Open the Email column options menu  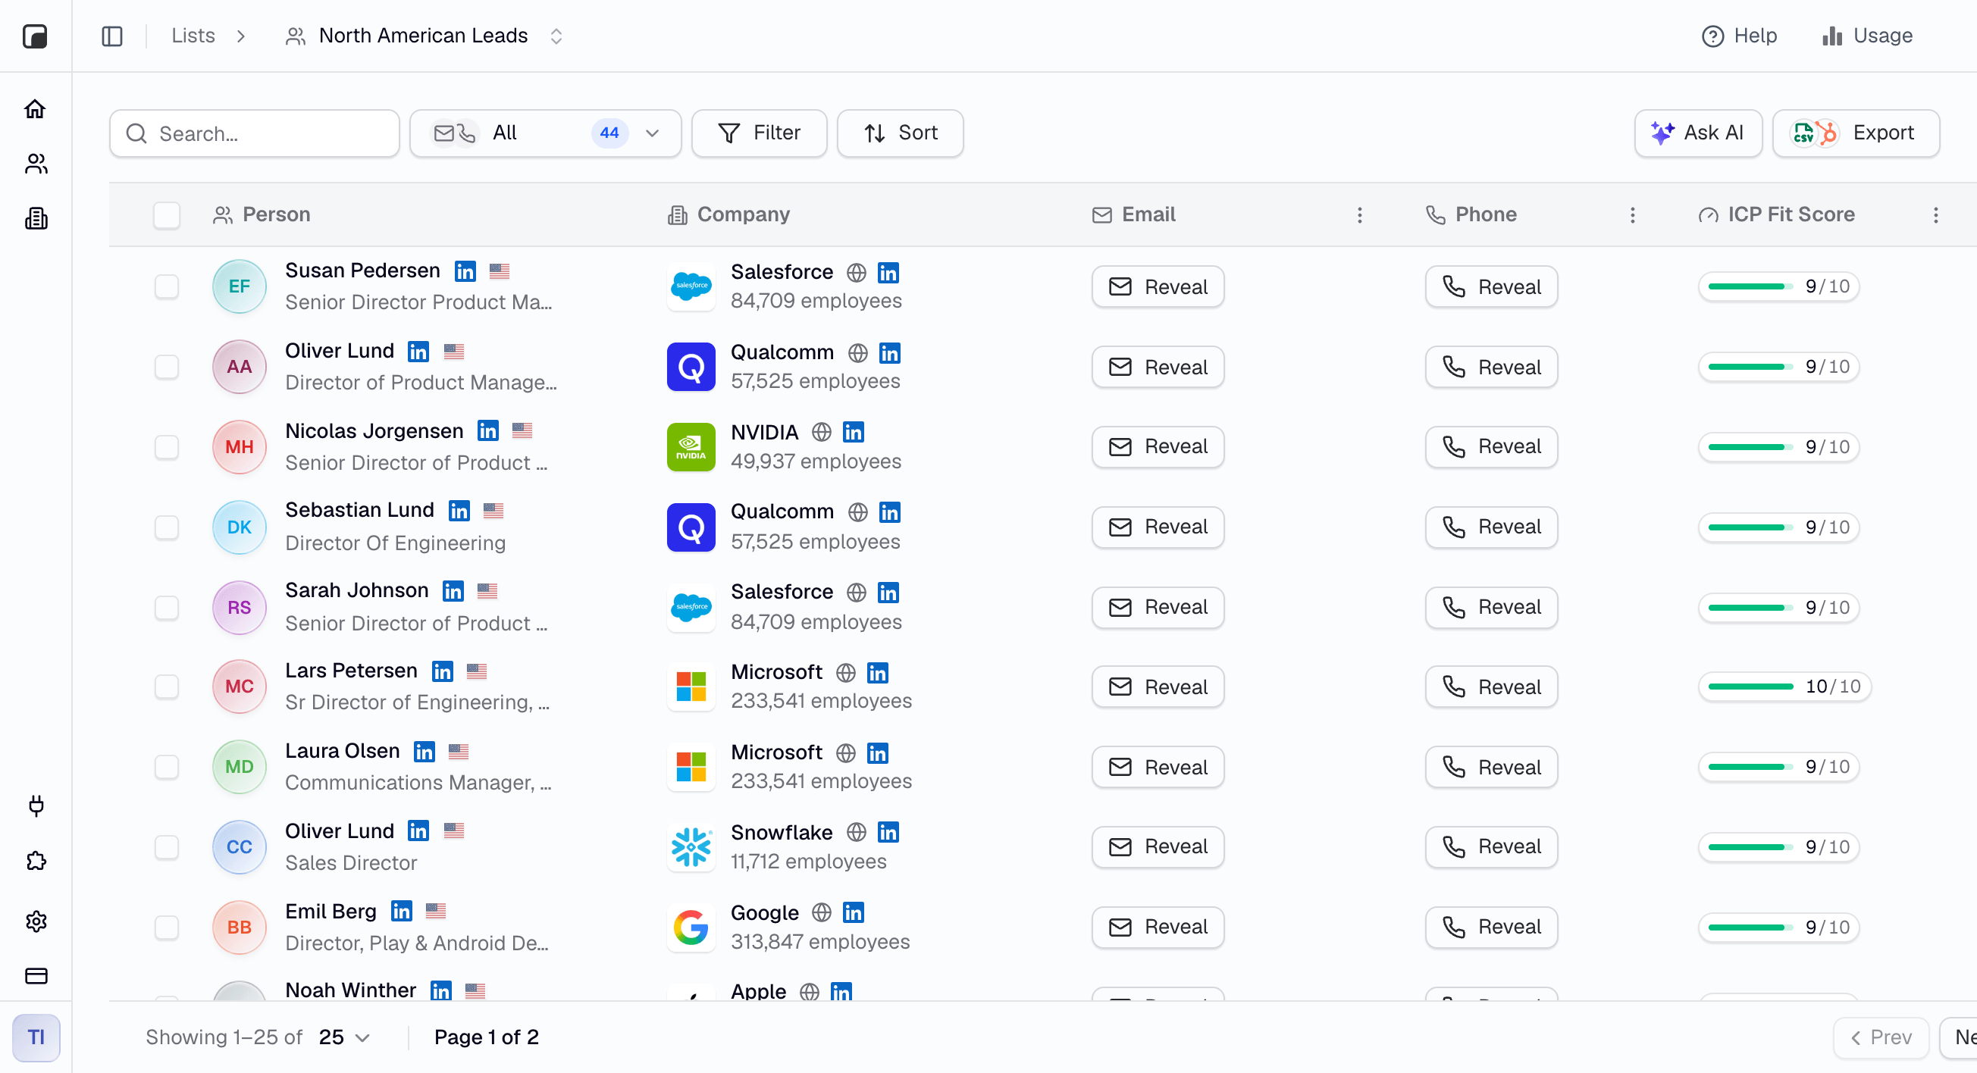pos(1359,214)
